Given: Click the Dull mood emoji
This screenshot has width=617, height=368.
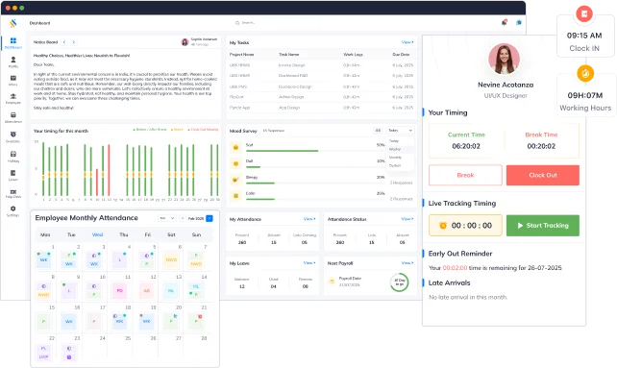Looking at the screenshot, I should (x=235, y=163).
